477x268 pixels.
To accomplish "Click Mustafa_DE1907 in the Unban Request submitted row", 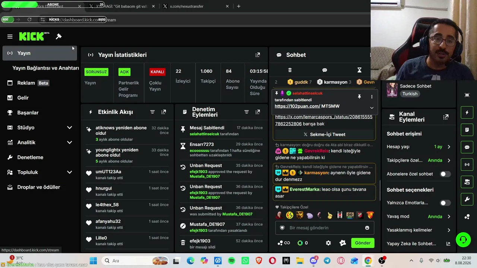I will [x=237, y=214].
